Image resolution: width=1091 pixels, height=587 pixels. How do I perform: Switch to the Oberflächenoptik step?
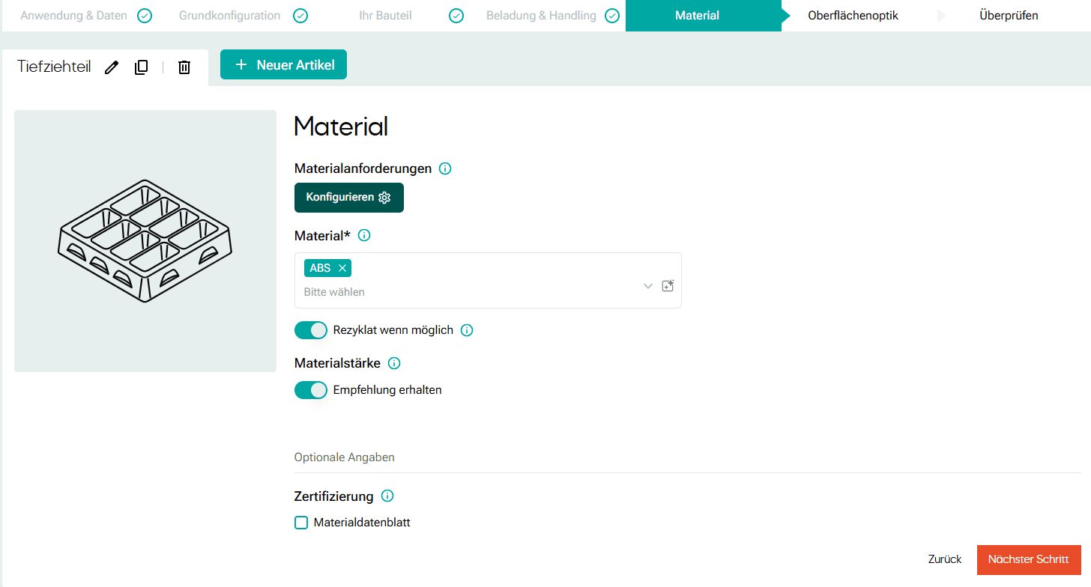(x=853, y=15)
